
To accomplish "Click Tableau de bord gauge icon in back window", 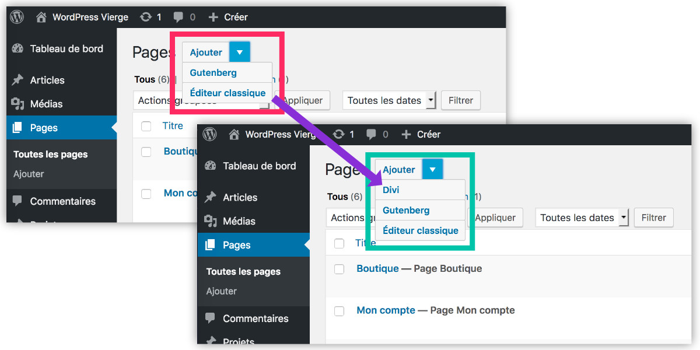I will click(x=17, y=49).
